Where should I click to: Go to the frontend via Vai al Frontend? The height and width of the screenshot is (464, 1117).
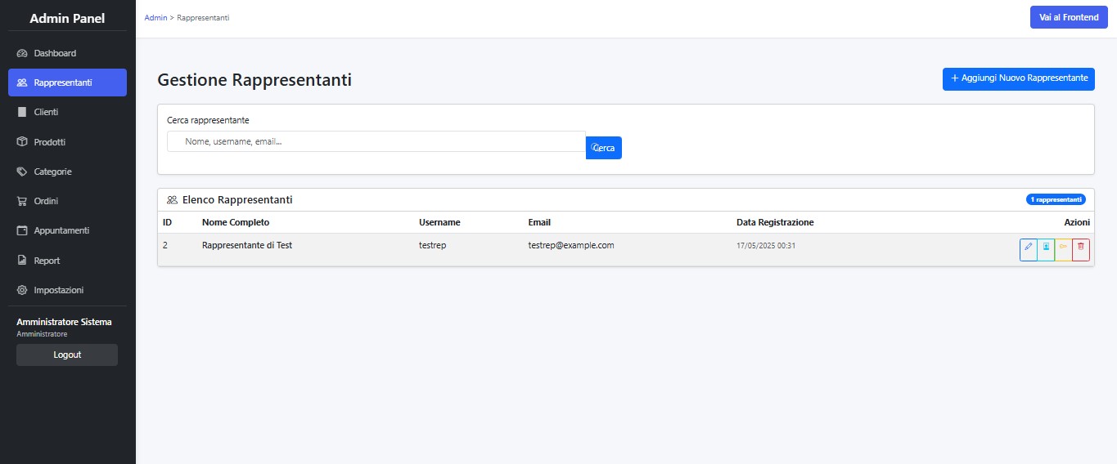[1068, 17]
